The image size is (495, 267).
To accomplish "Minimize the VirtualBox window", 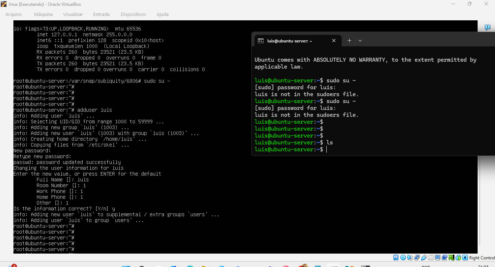I will [x=453, y=4].
